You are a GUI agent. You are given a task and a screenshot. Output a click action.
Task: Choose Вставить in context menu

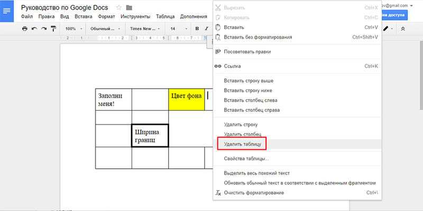297,27
